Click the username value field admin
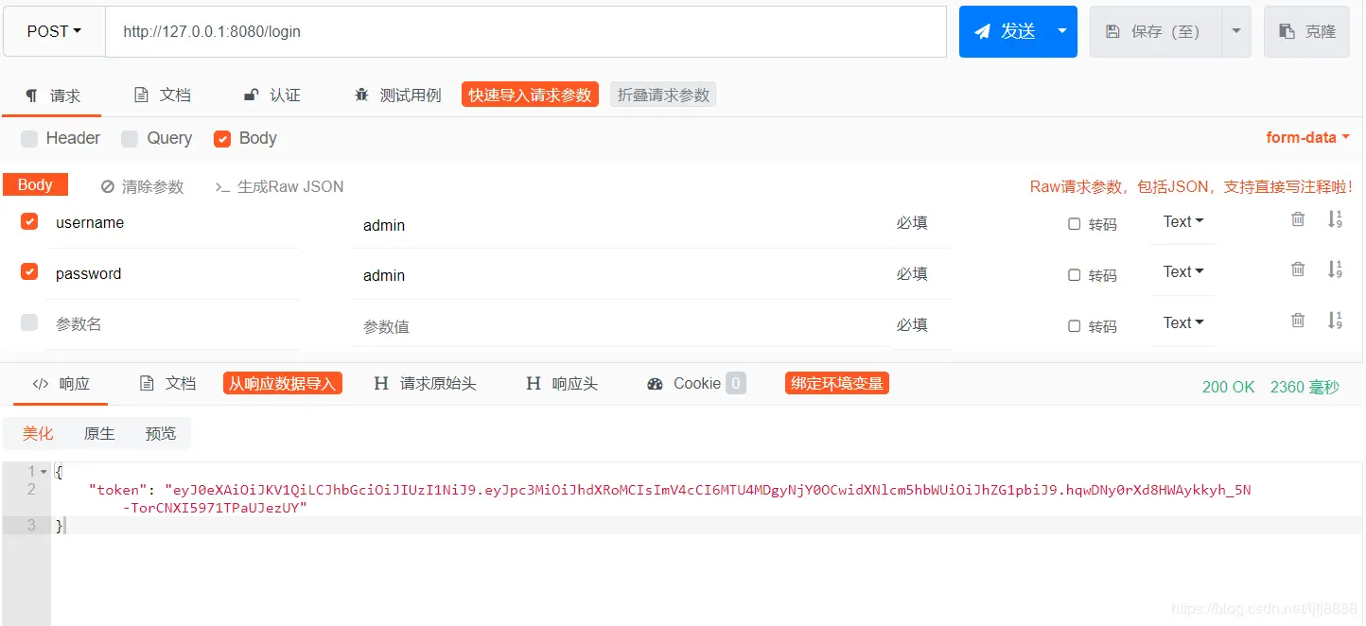1366x626 pixels. 620,225
